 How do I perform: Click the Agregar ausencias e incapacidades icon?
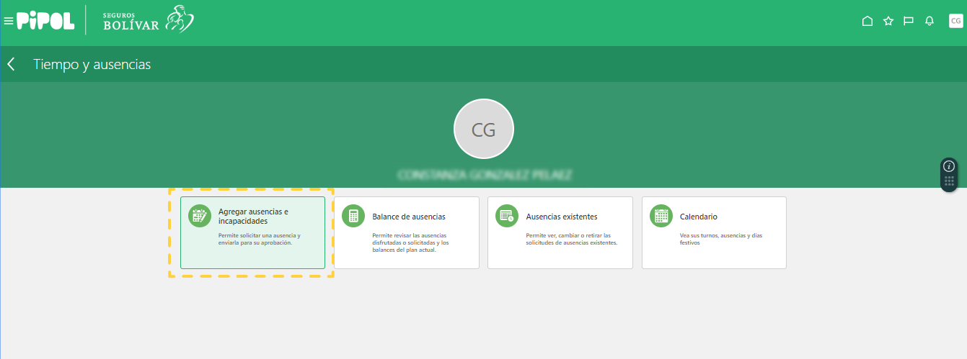(199, 216)
